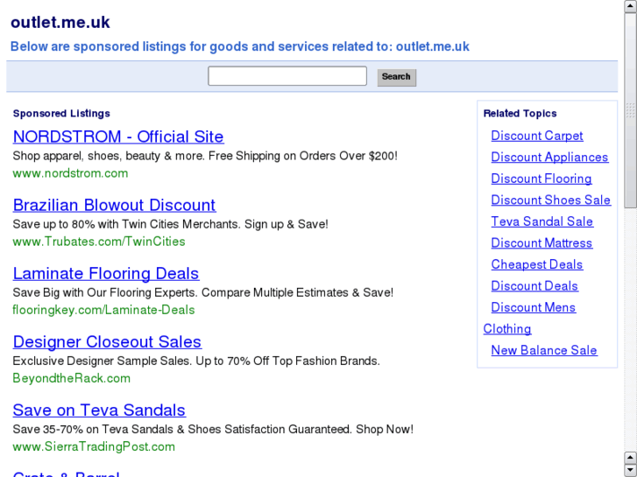Click Flooring Experts description text
Image resolution: width=637 pixels, height=477 pixels.
click(x=203, y=292)
